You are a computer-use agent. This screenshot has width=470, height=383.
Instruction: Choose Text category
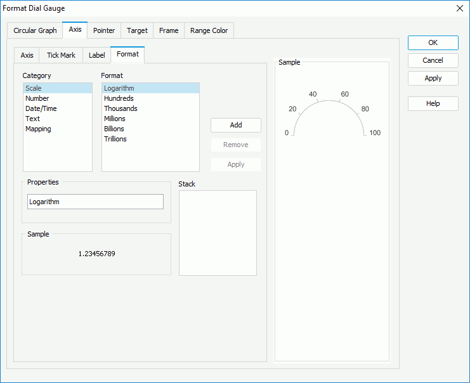[x=58, y=119]
